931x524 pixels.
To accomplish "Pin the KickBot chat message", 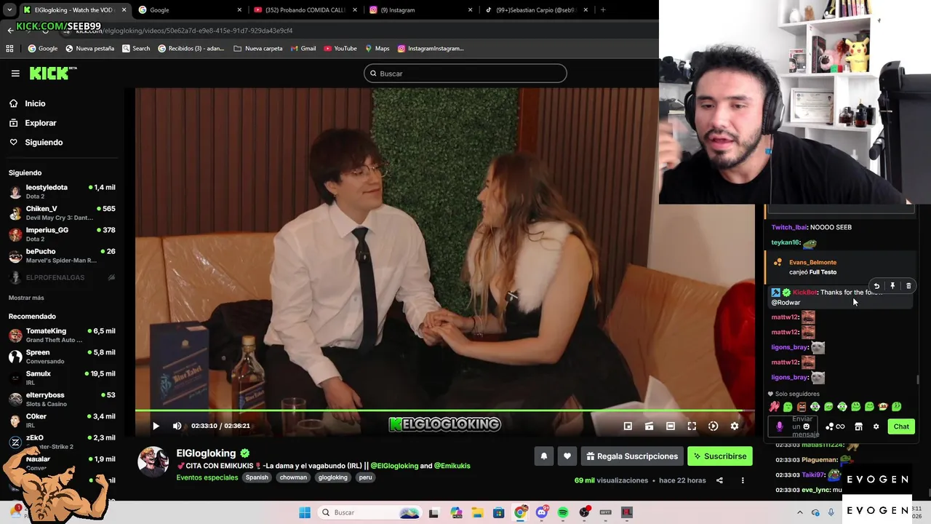I will pyautogui.click(x=892, y=286).
